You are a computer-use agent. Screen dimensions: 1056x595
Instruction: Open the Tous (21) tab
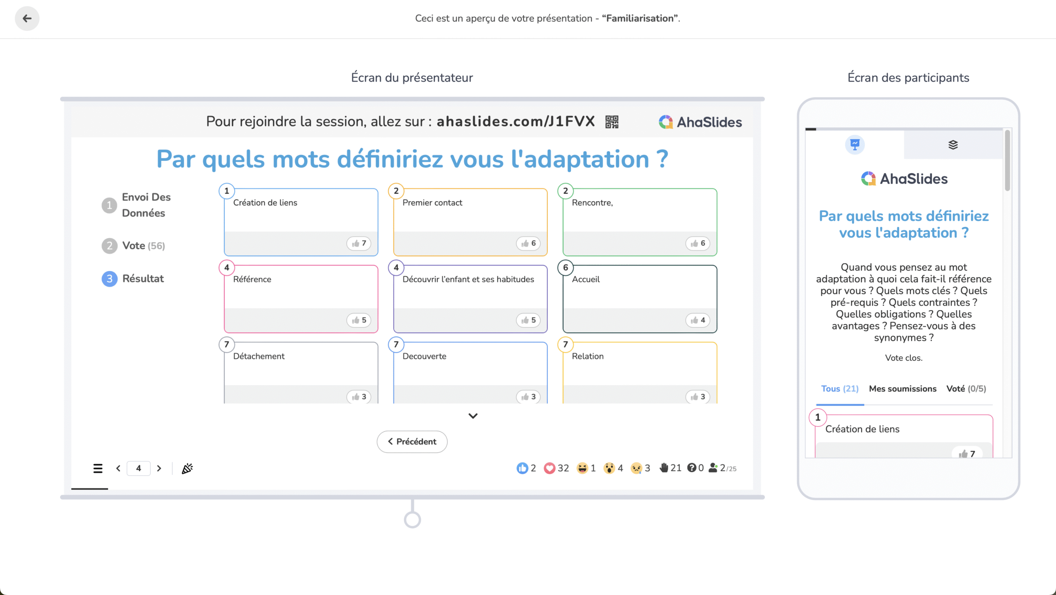(840, 389)
